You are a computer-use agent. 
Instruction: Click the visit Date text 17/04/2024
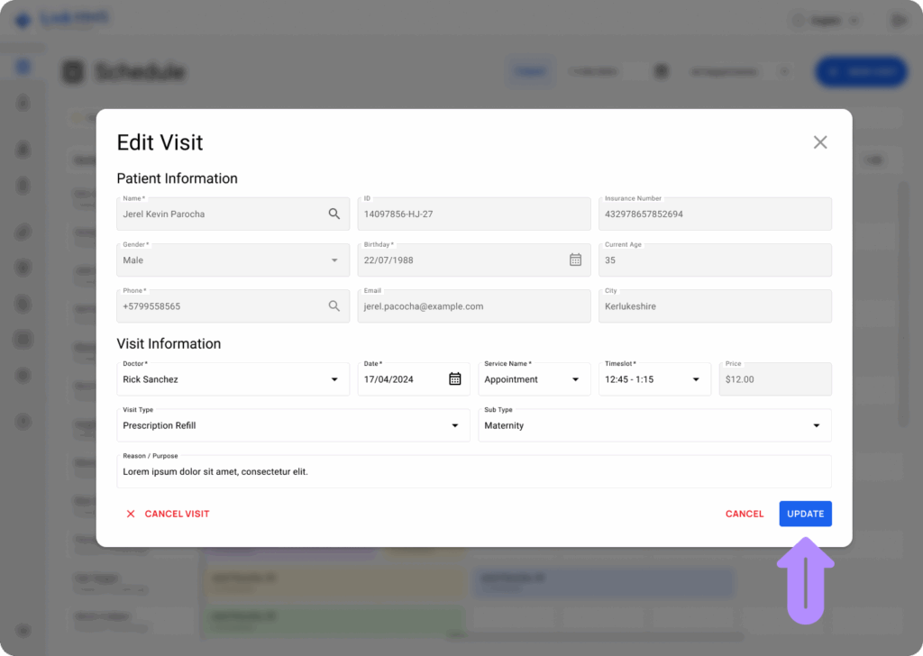point(388,379)
